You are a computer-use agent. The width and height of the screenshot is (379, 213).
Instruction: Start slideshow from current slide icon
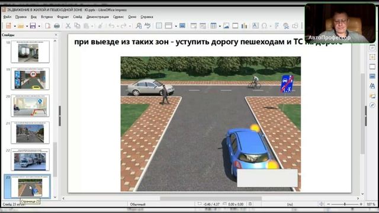pos(203,25)
